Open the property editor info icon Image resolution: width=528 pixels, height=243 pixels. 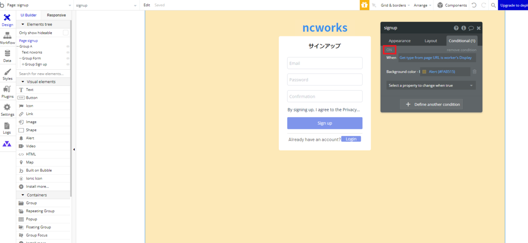(x=463, y=28)
